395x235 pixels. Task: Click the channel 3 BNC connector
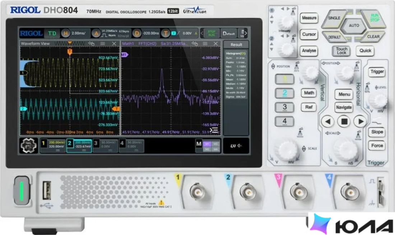tap(298, 192)
